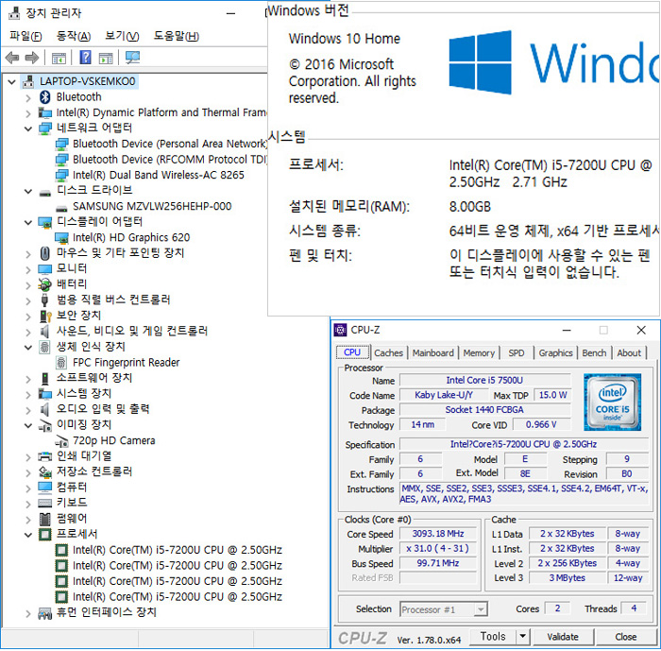The width and height of the screenshot is (661, 651).
Task: Click the Windows logo in system window
Action: point(481,62)
